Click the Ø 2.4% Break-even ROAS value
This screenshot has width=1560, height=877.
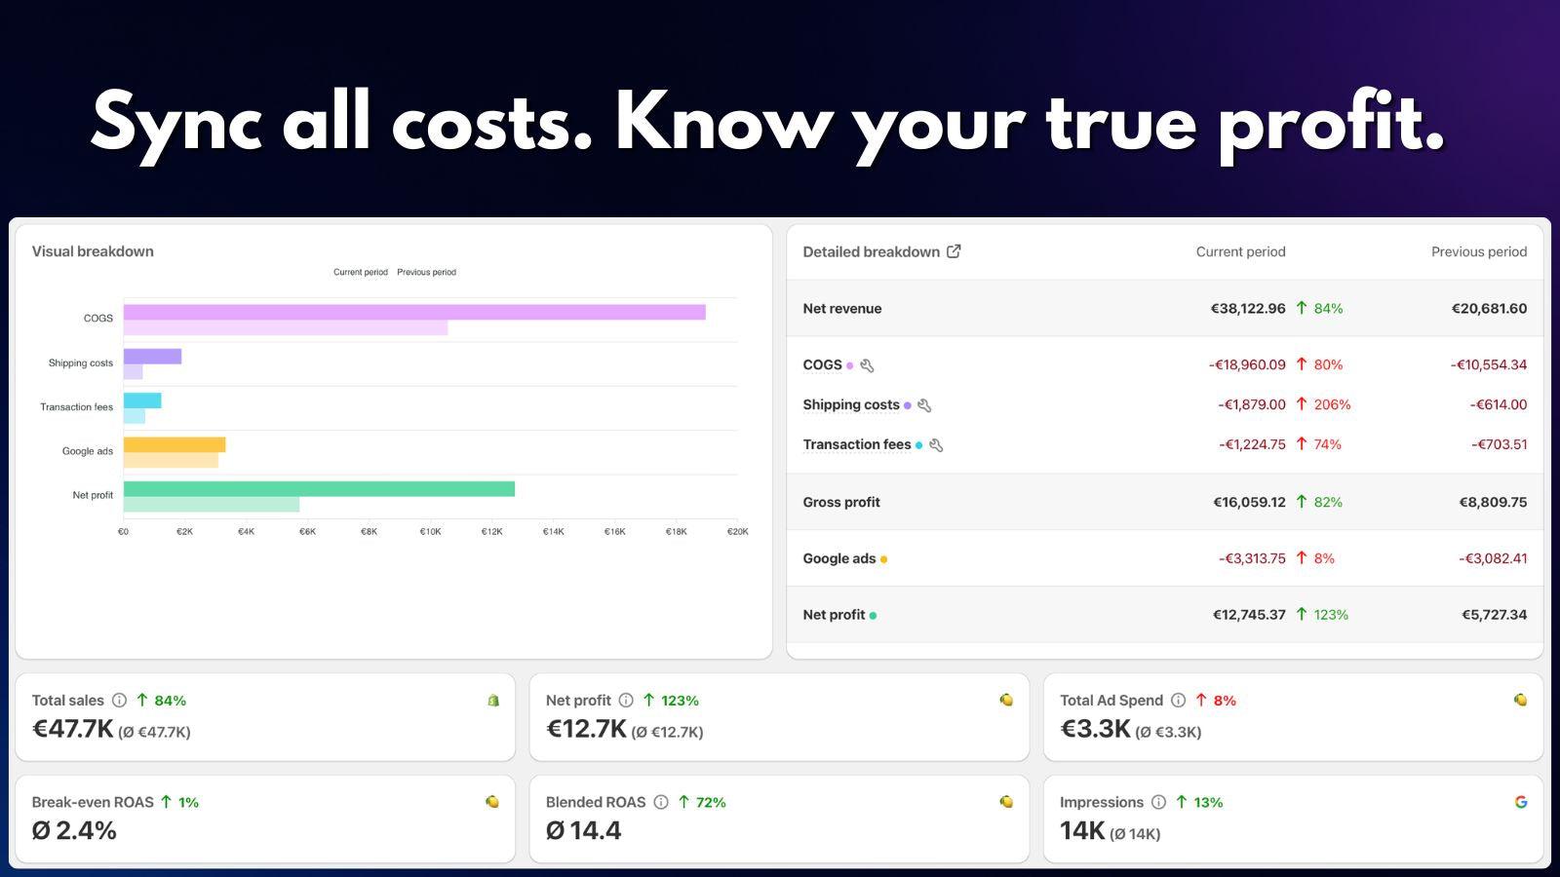pyautogui.click(x=74, y=830)
